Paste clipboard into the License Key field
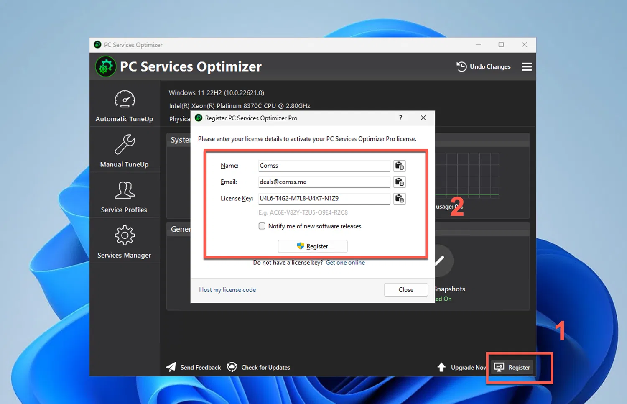627x404 pixels. (400, 199)
